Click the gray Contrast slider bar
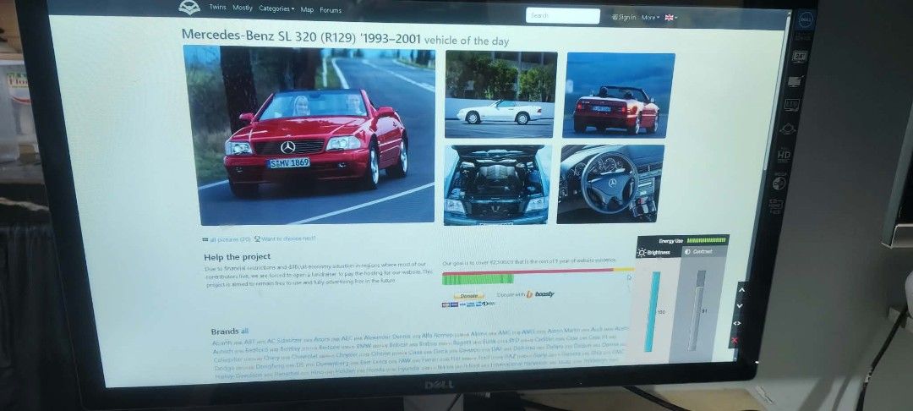This screenshot has height=411, width=913. coord(697,310)
